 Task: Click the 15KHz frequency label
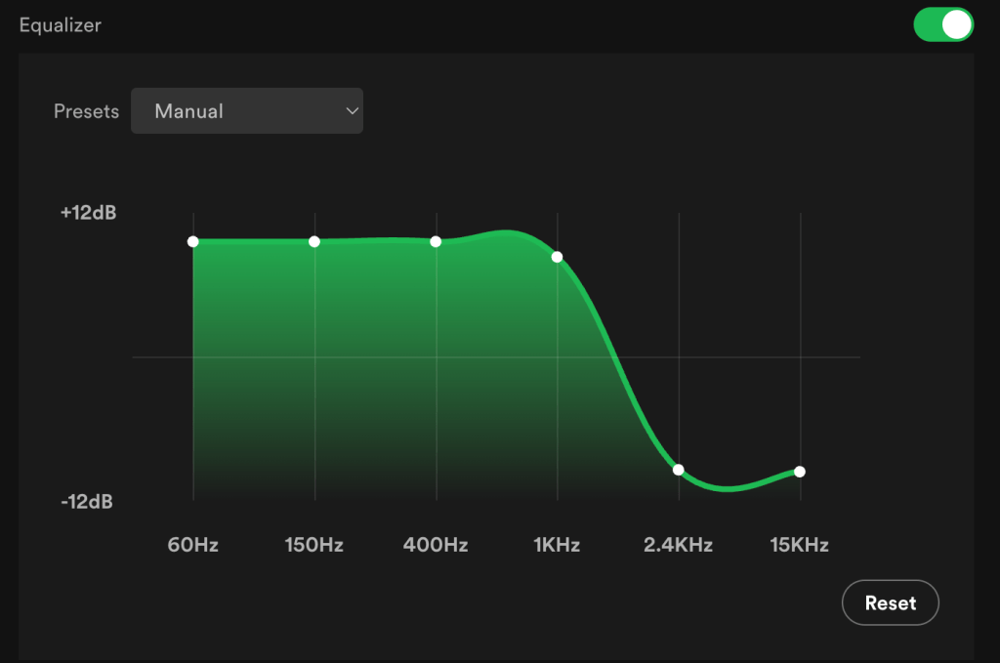click(800, 545)
